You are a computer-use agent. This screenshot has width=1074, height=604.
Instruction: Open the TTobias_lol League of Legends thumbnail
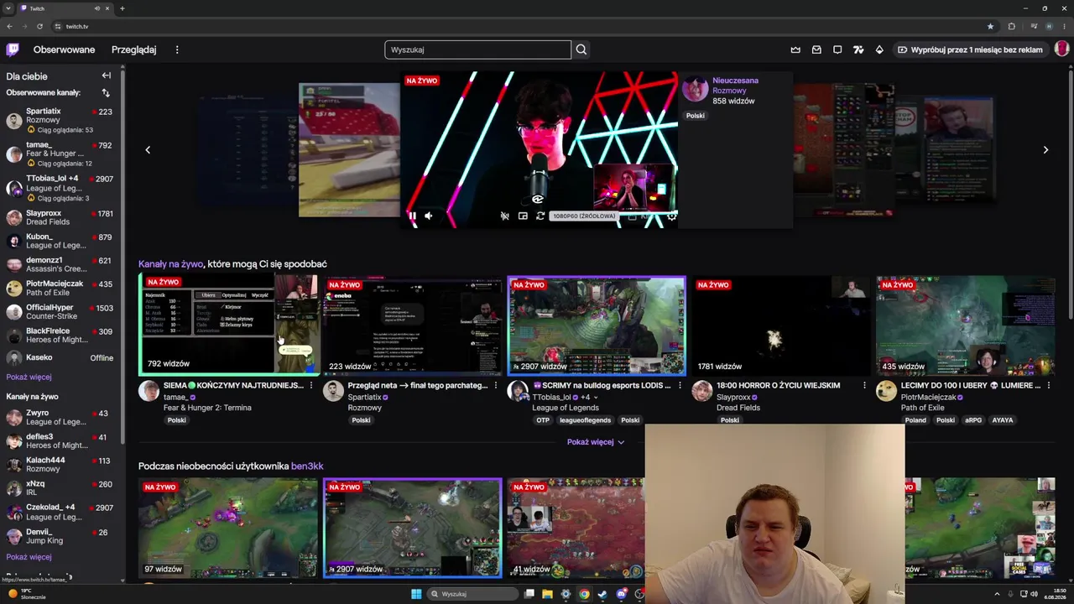coord(597,325)
